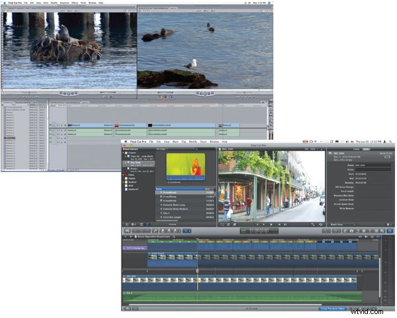This screenshot has height=318, width=397.
Task: Open the All Clips filter dropdown
Action: (x=162, y=149)
